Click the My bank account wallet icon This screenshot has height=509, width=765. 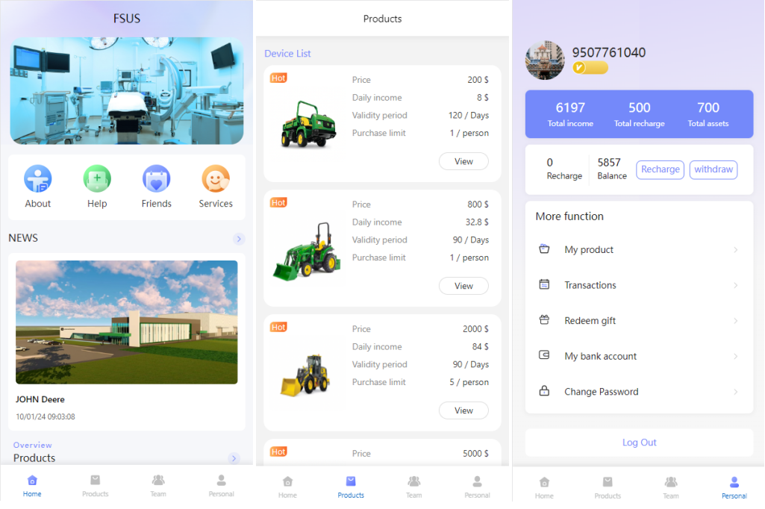coord(544,355)
